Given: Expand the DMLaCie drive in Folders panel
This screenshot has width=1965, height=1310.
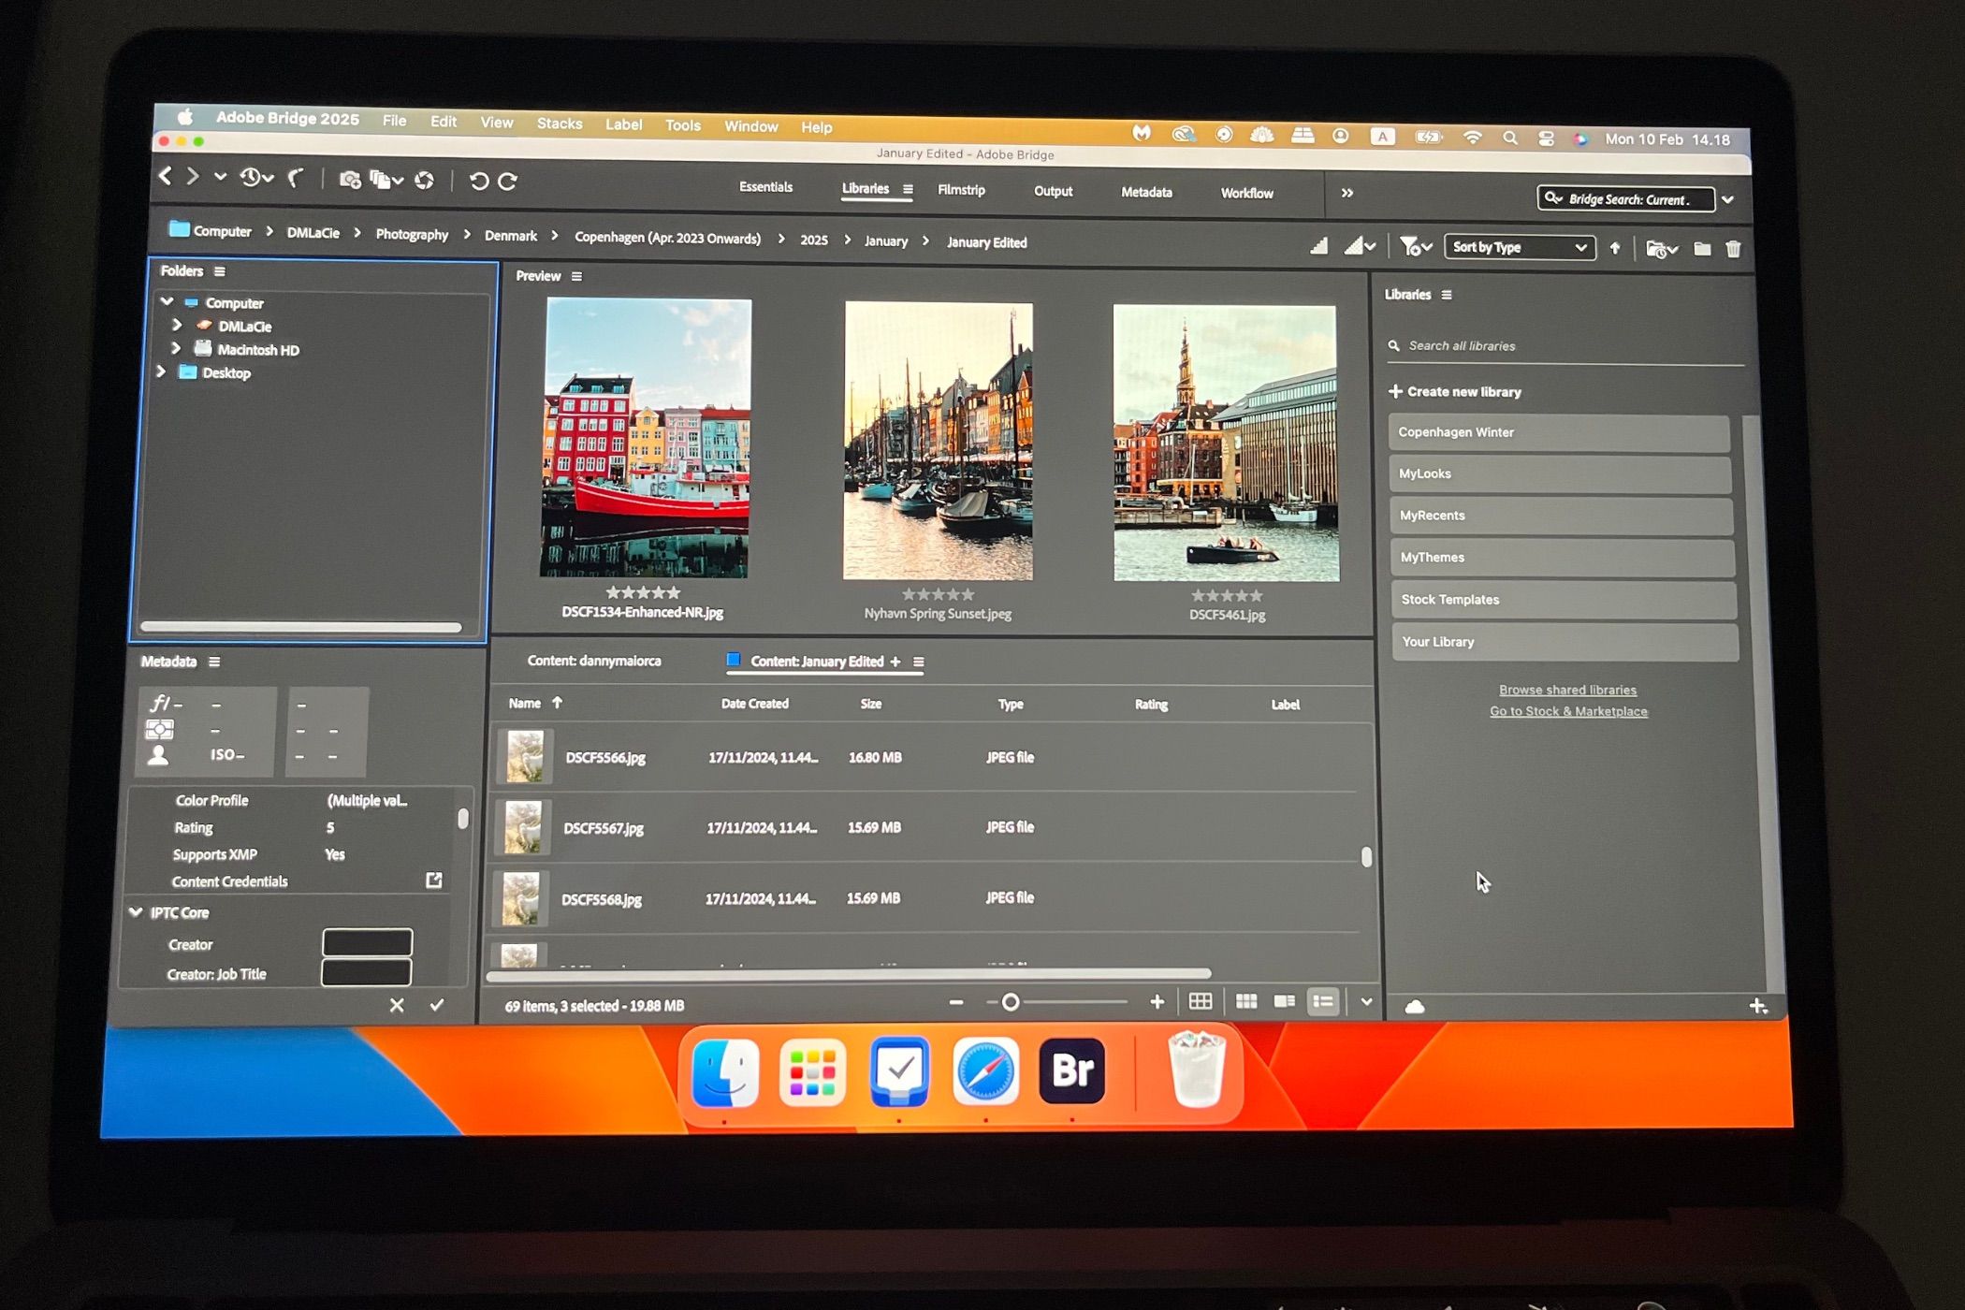Looking at the screenshot, I should click(177, 326).
